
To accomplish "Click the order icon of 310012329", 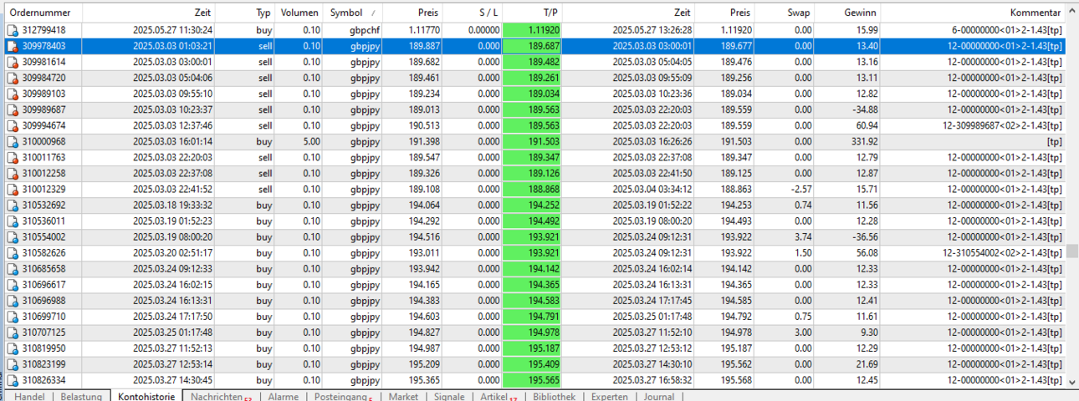I will point(12,189).
